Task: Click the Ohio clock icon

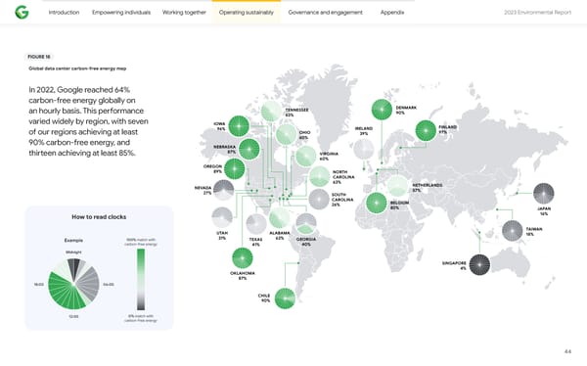Action: pos(287,134)
